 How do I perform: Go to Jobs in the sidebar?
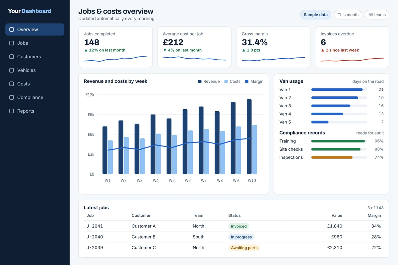[35, 43]
